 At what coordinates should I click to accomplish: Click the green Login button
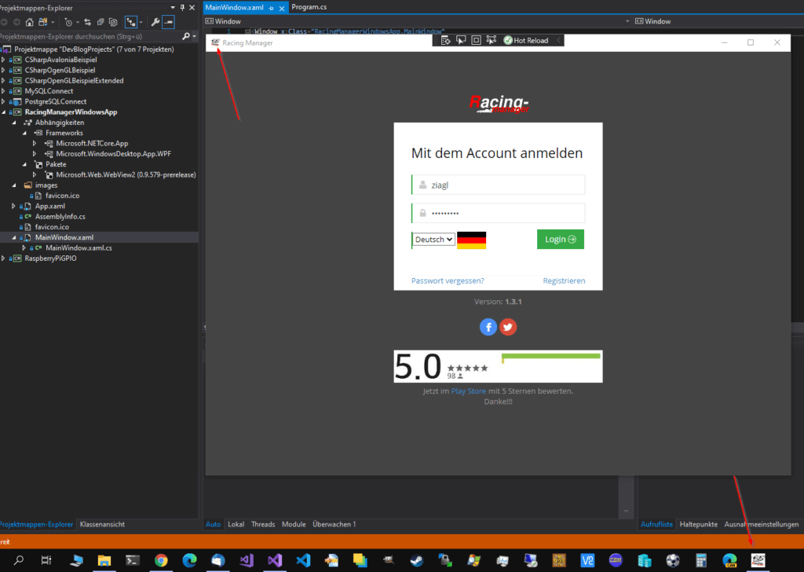point(560,240)
